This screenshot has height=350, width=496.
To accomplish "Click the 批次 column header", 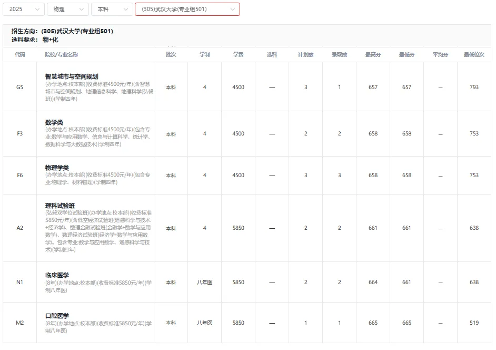I will pos(171,54).
